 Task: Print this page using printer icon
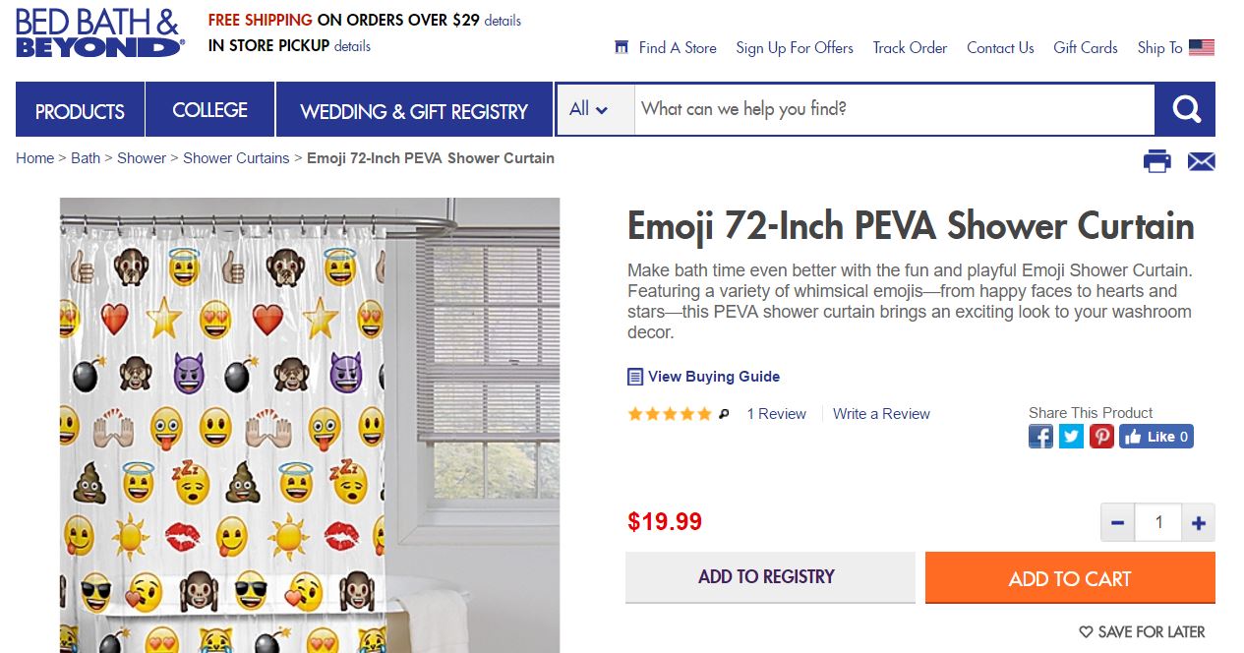click(x=1157, y=161)
